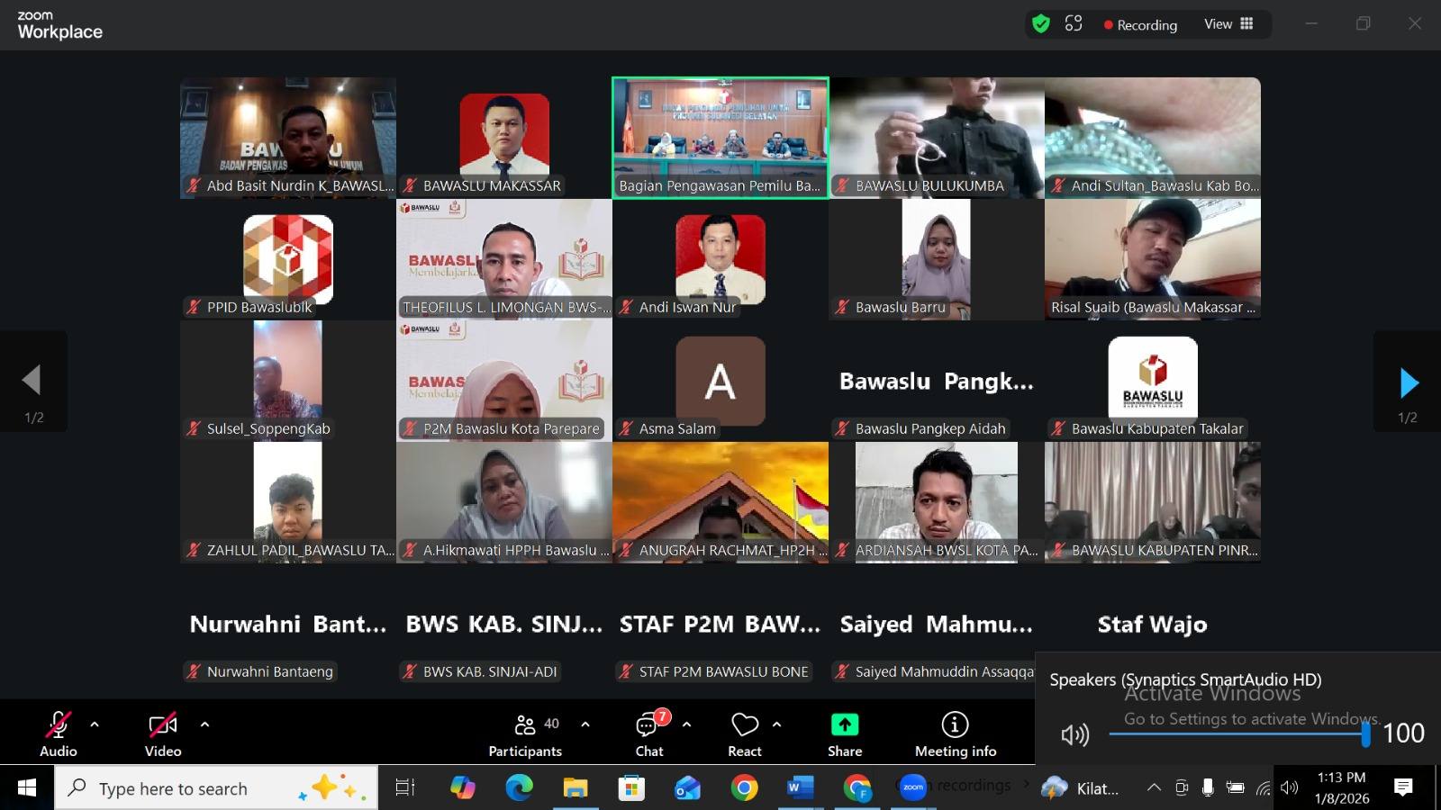Select ARDIANSAH BWSL KOTA video tile
This screenshot has height=810, width=1441.
[937, 502]
